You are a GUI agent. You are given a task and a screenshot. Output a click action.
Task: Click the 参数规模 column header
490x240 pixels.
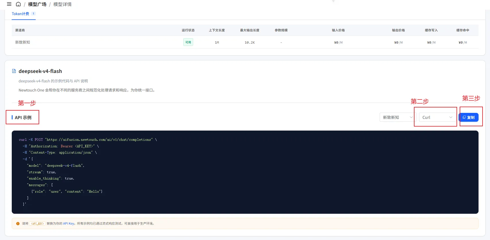tap(281, 30)
